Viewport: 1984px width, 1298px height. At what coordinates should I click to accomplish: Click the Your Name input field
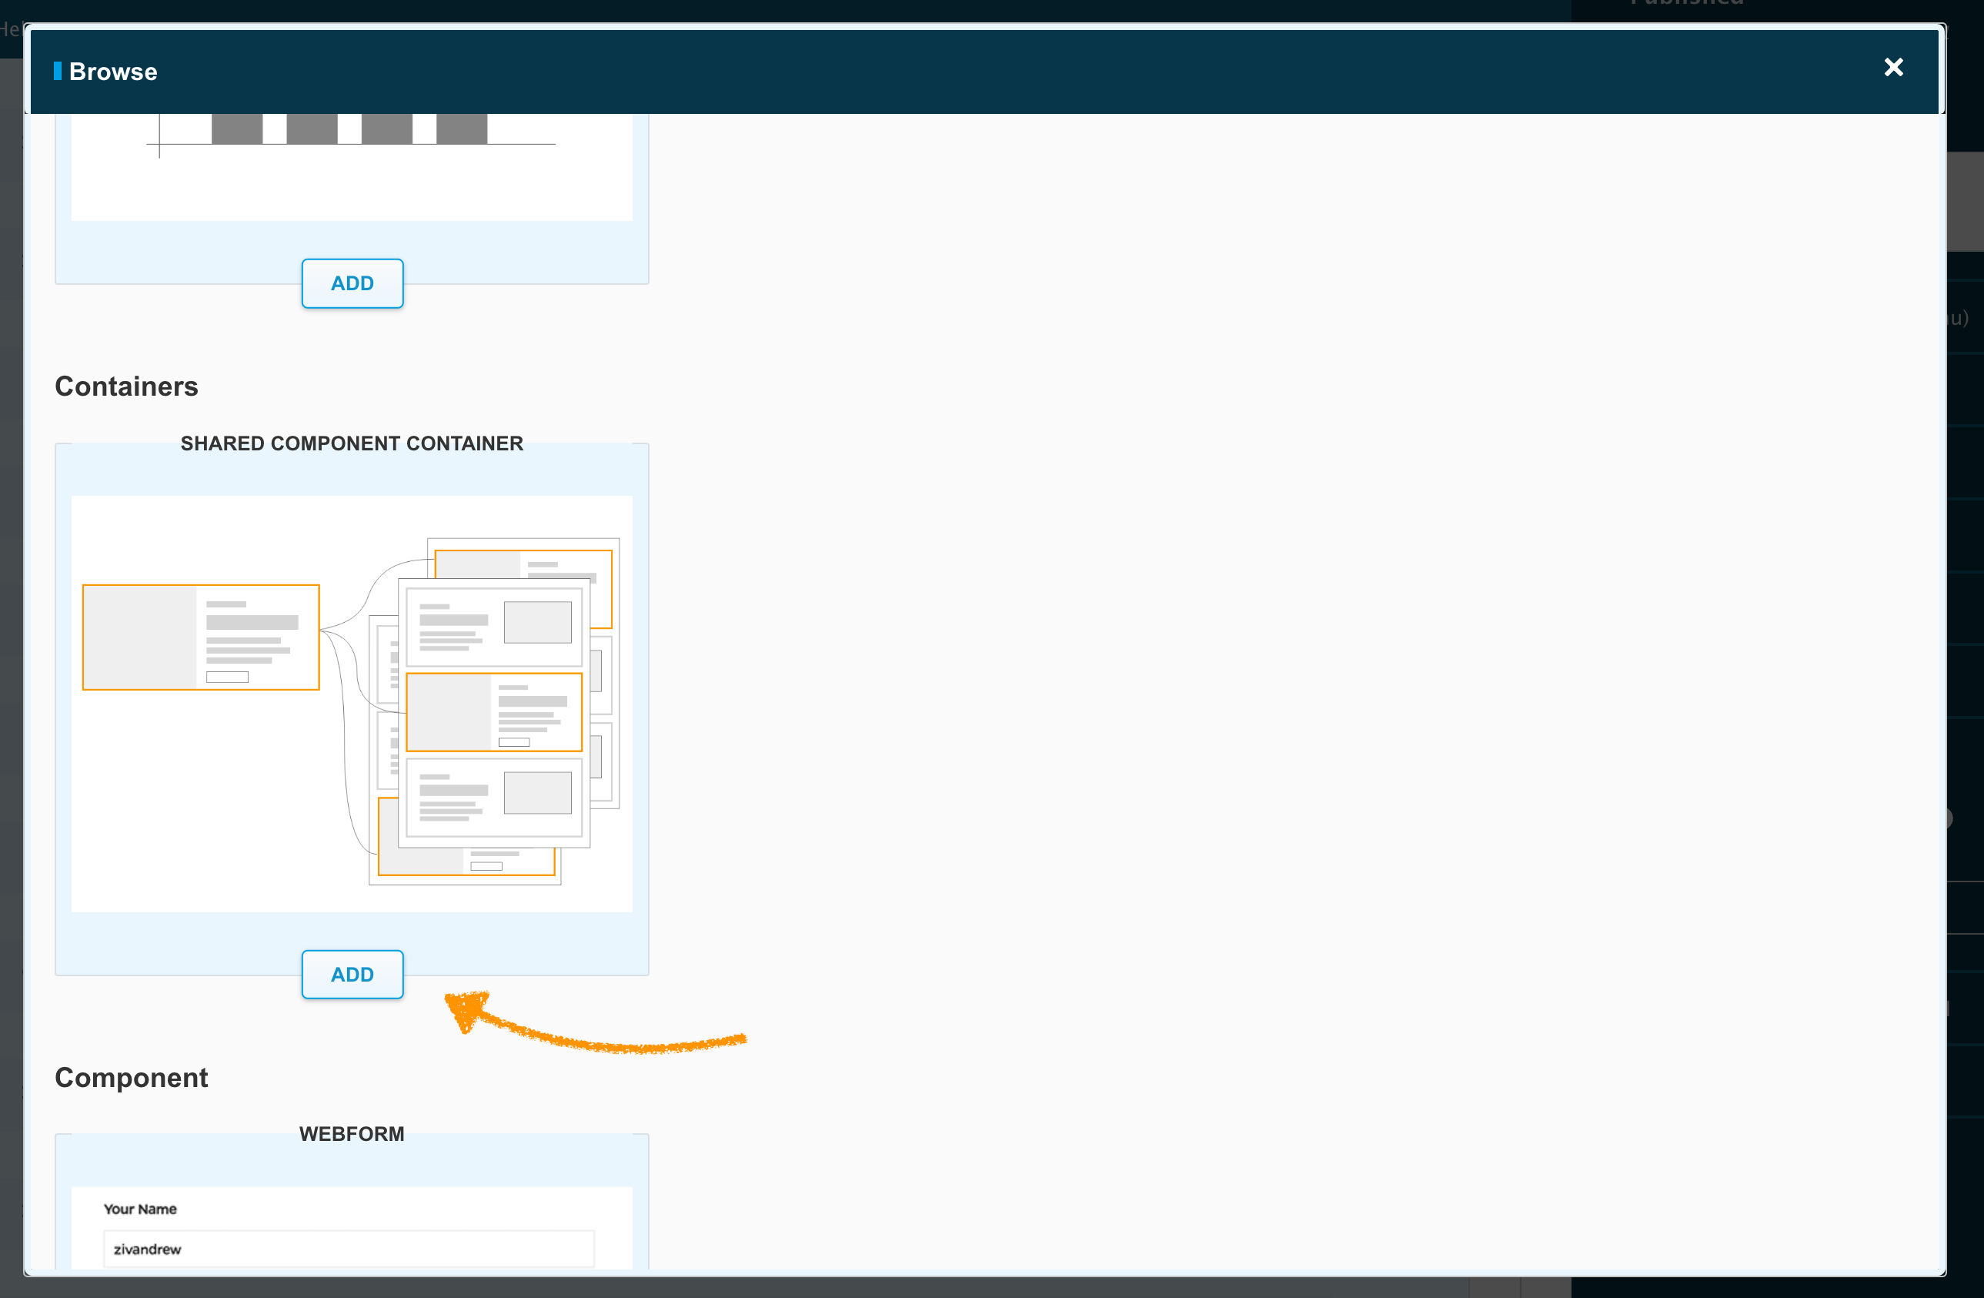[x=349, y=1248]
